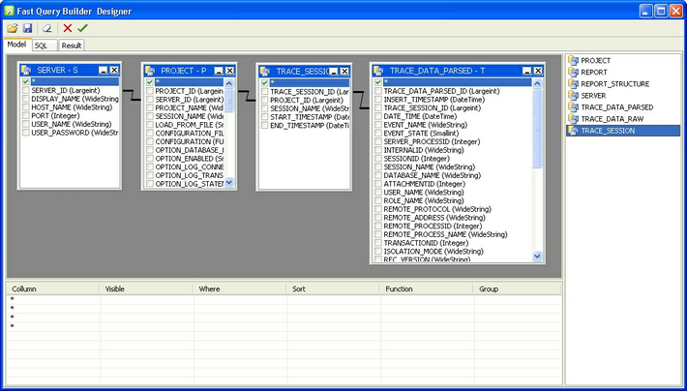Select the last * row in grid
This screenshot has width=687, height=391.
point(284,326)
